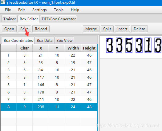
Task: Select row 5 with char 1
Action: [x=49, y=85]
